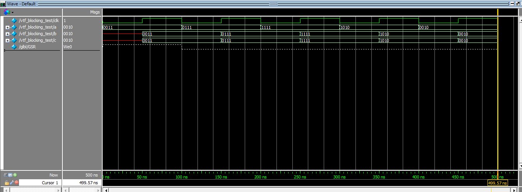Select the GSR signal diamond icon

(x=14, y=47)
